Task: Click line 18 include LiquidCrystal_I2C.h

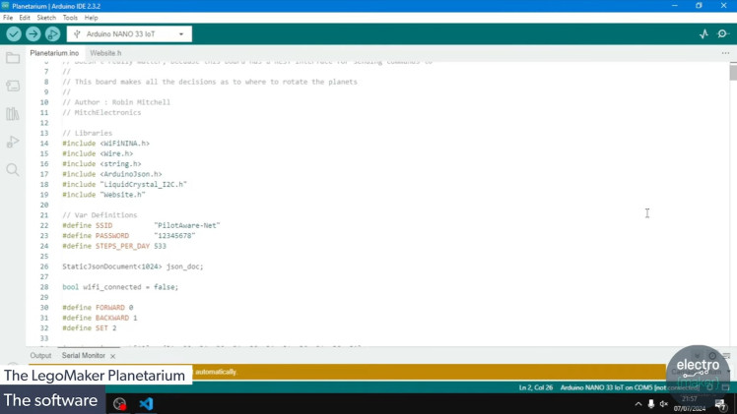Action: pyautogui.click(x=124, y=184)
